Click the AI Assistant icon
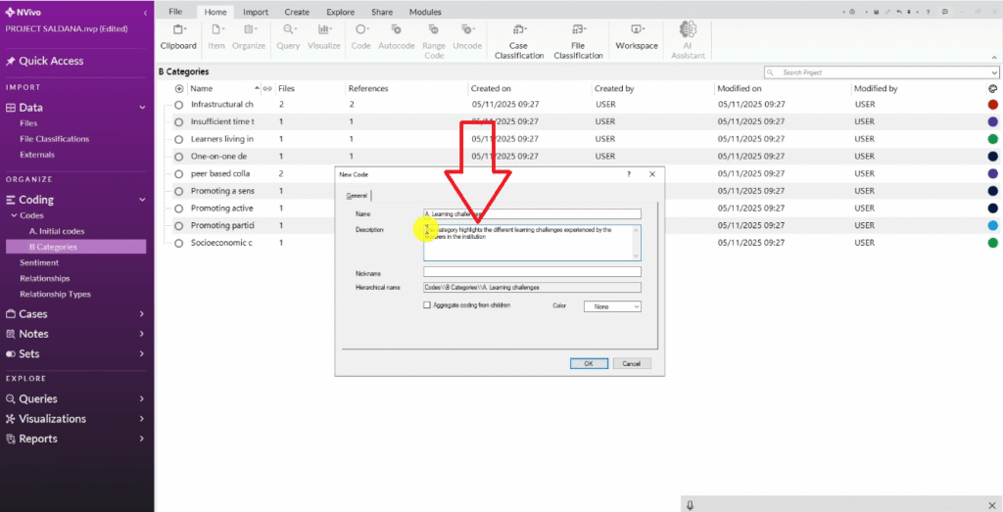1003x512 pixels. (x=687, y=36)
